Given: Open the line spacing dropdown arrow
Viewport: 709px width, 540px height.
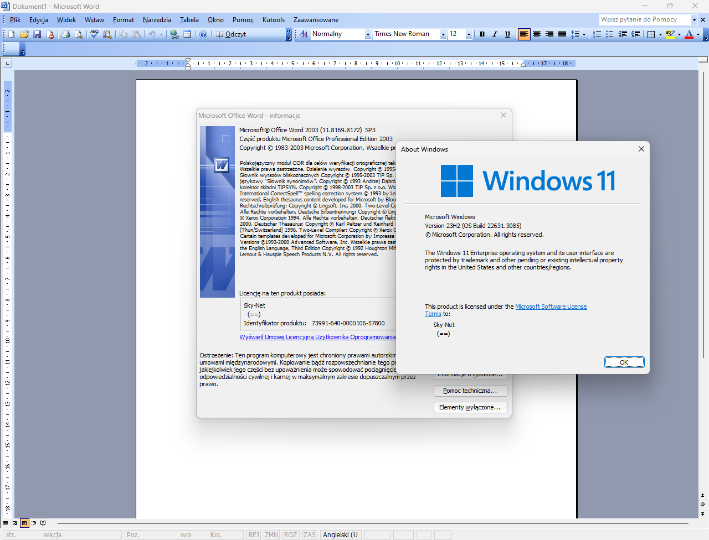Looking at the screenshot, I should coord(584,34).
